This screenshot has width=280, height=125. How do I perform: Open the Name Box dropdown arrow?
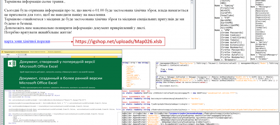pyautogui.click(x=17, y=54)
